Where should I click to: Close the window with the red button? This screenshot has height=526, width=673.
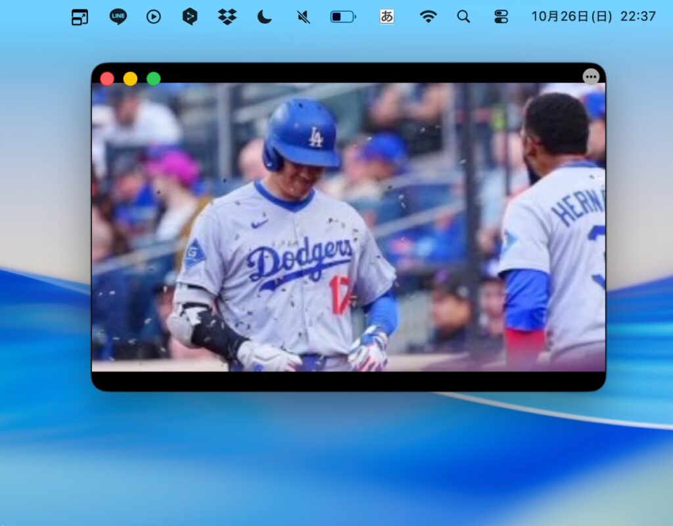click(x=107, y=79)
